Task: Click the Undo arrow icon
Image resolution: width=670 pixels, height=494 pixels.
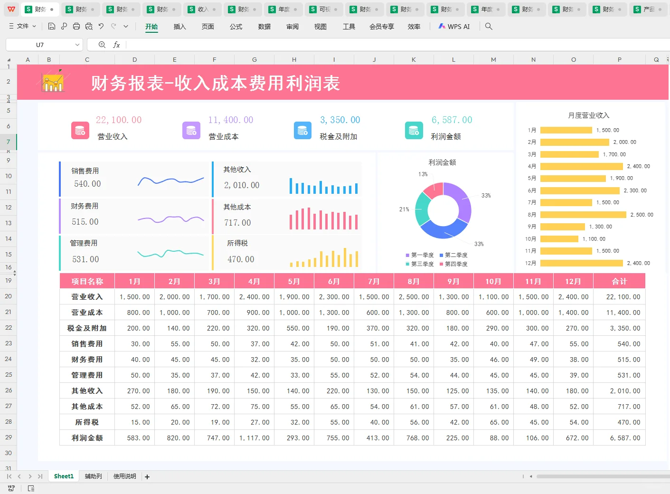Action: [x=101, y=27]
